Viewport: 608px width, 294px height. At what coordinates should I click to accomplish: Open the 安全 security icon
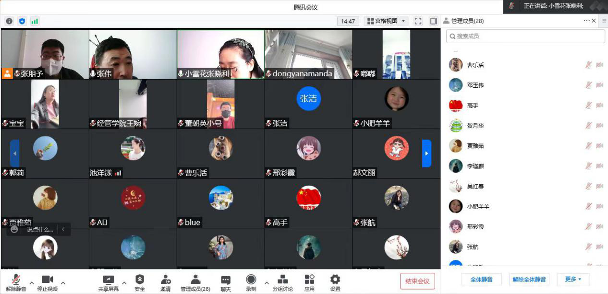click(x=140, y=280)
